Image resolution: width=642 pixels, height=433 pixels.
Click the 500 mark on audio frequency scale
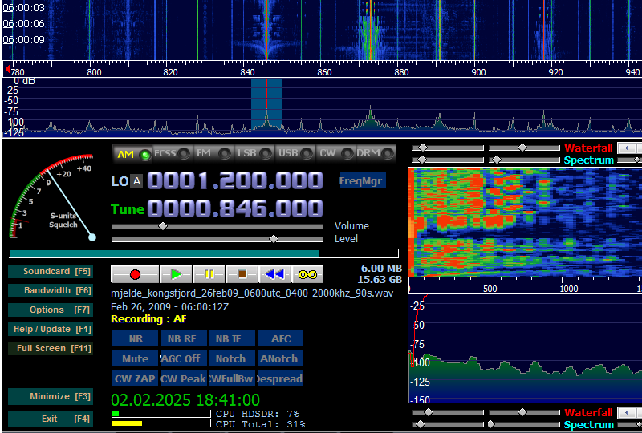490,289
